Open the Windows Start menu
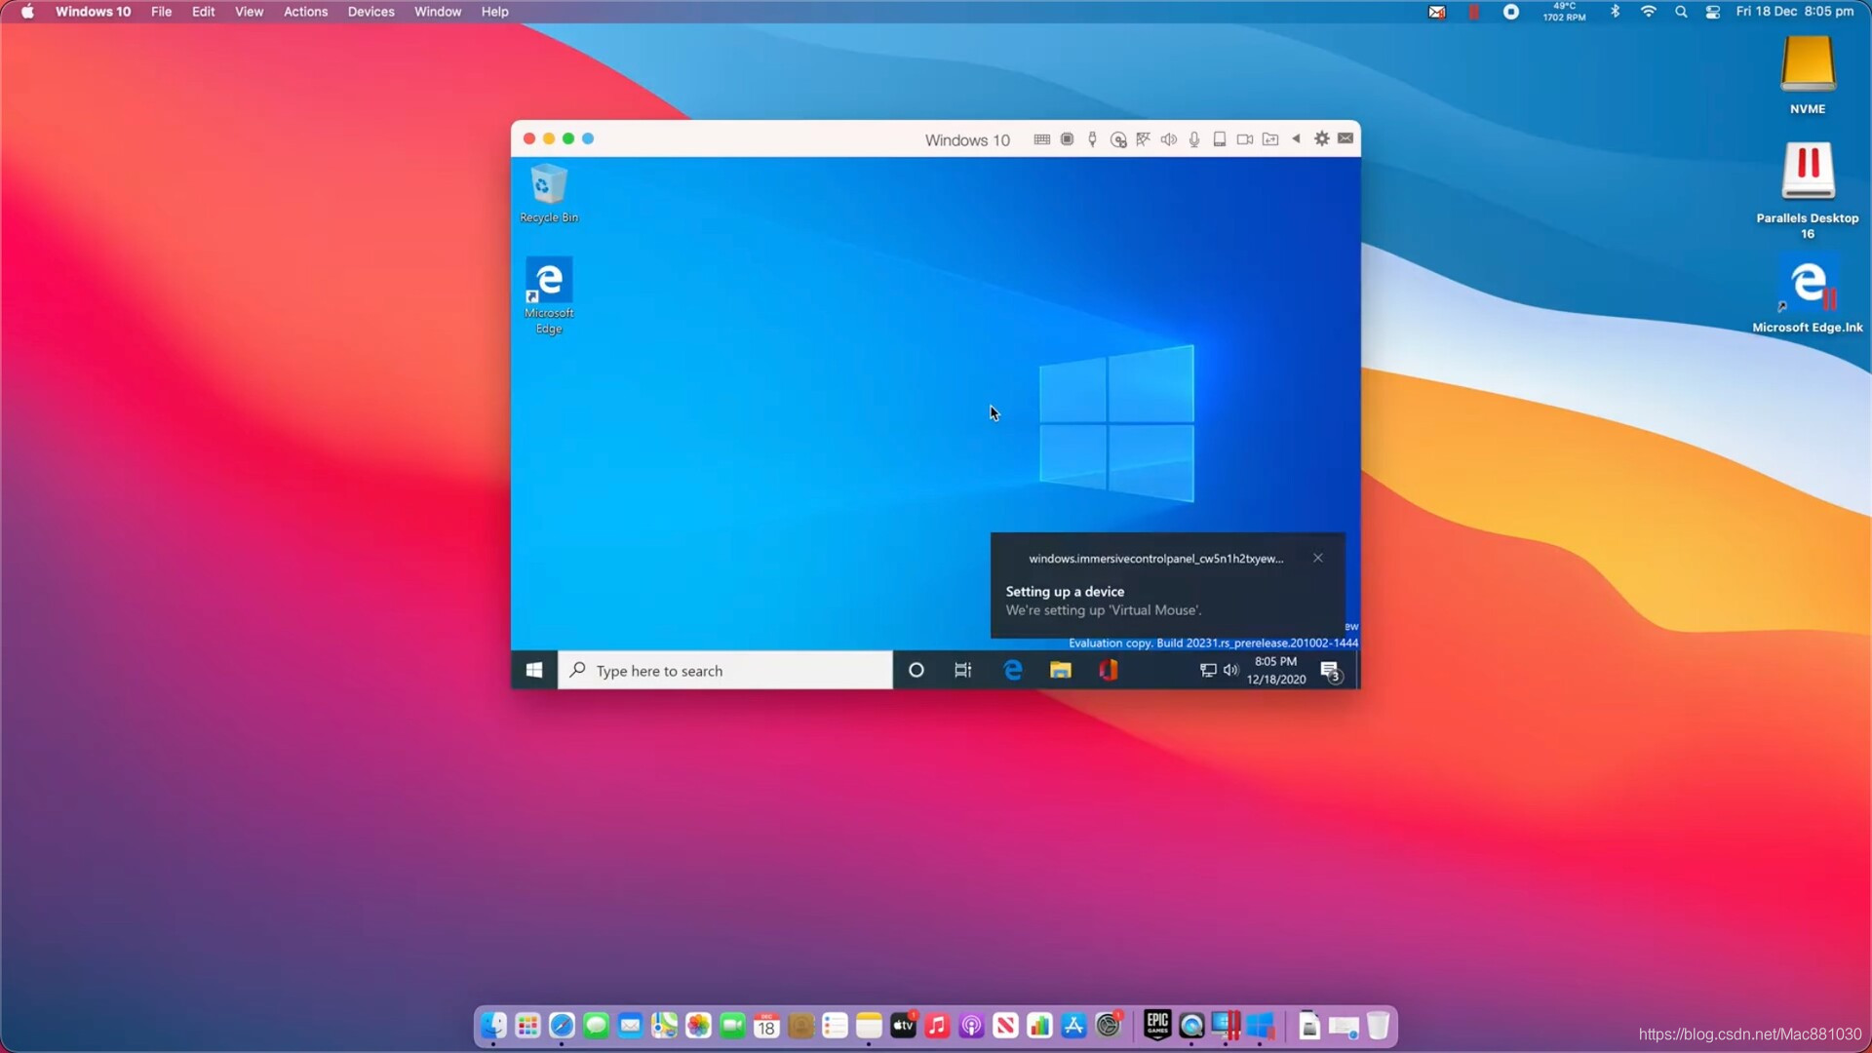Screen dimensions: 1872x1053 (534, 670)
